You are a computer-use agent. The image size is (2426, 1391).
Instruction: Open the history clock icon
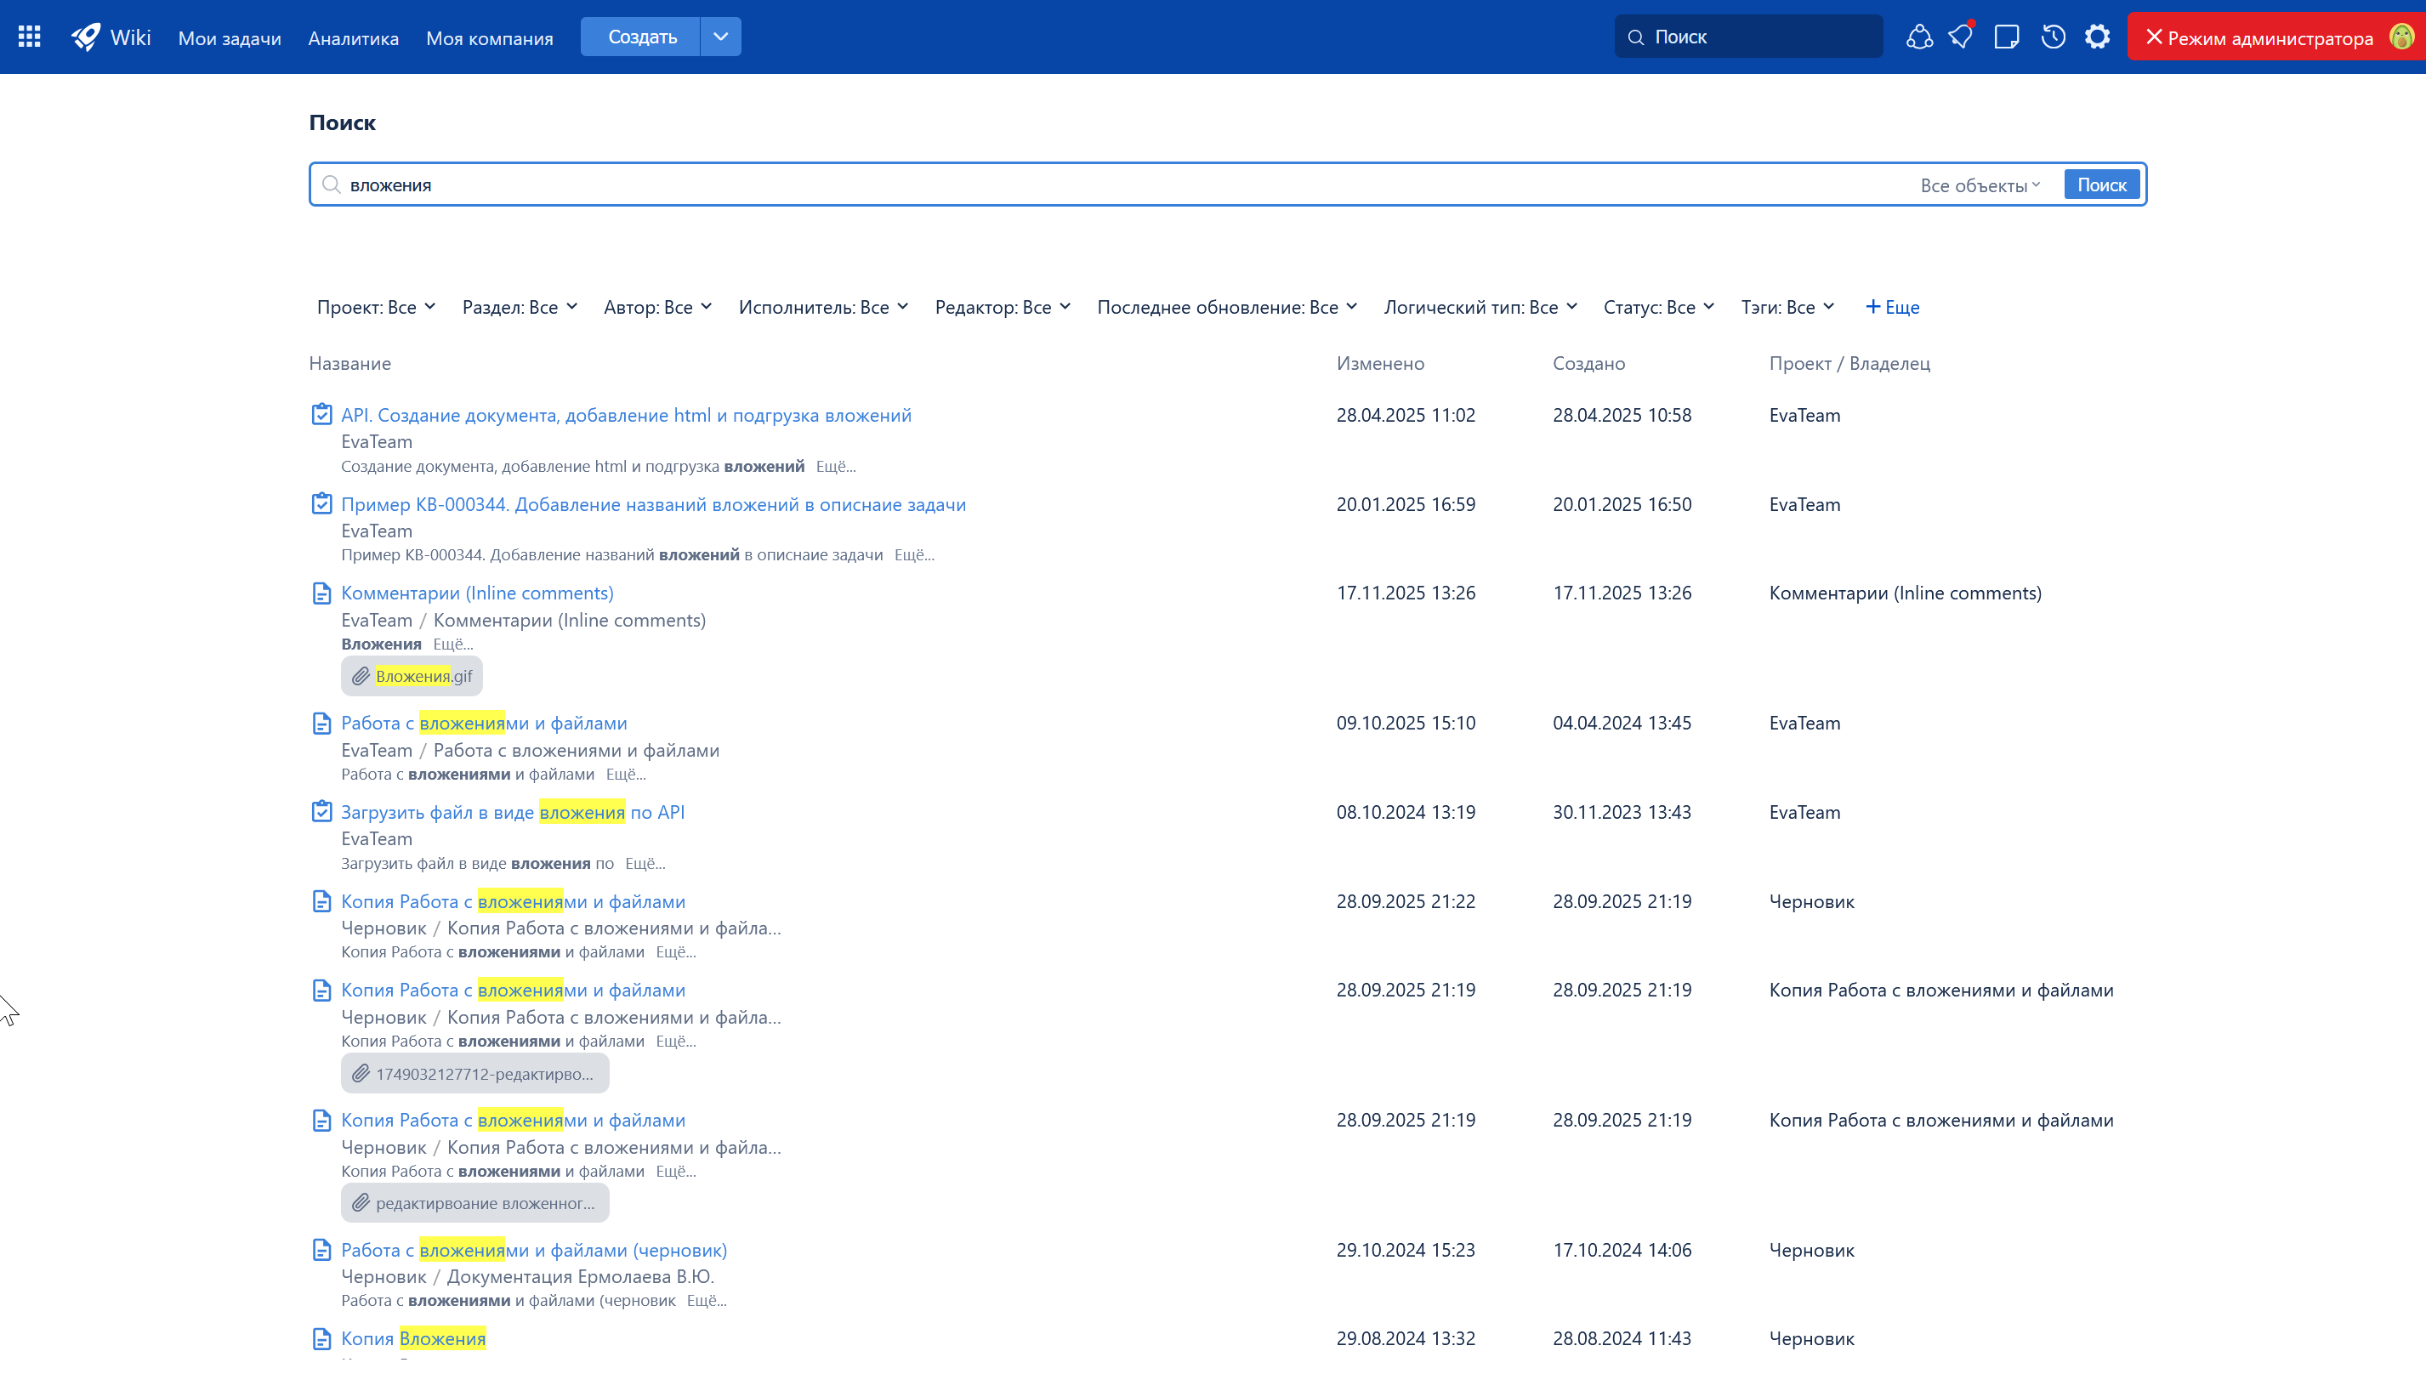(2053, 37)
